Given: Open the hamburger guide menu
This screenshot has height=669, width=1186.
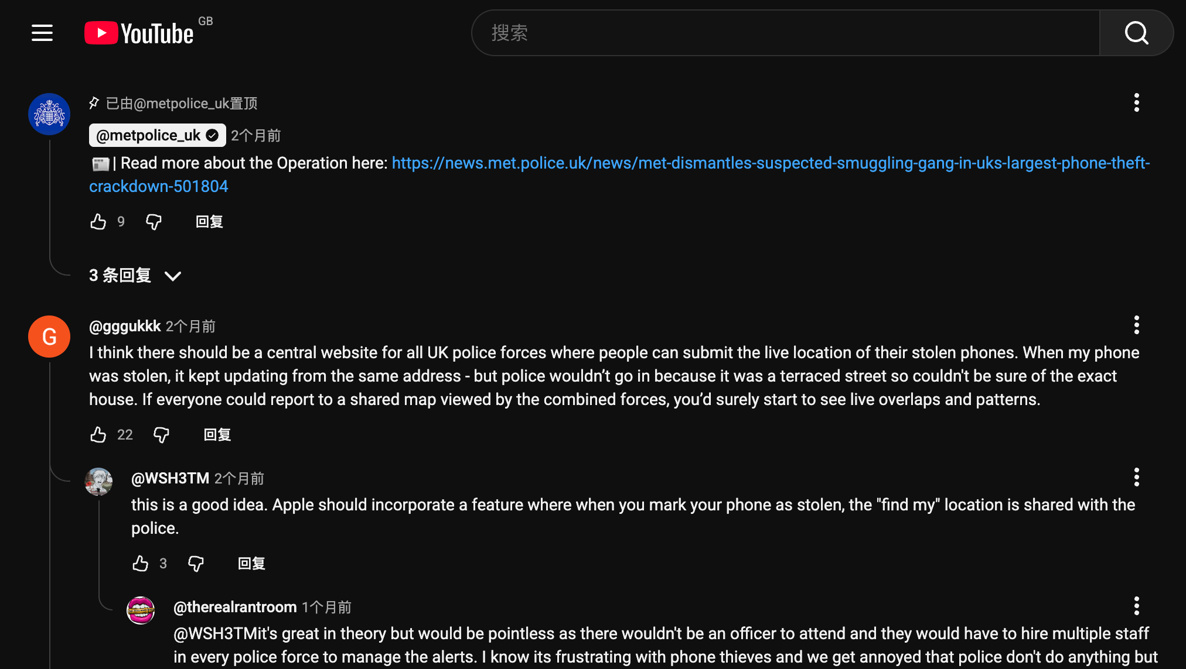Looking at the screenshot, I should click(x=42, y=33).
